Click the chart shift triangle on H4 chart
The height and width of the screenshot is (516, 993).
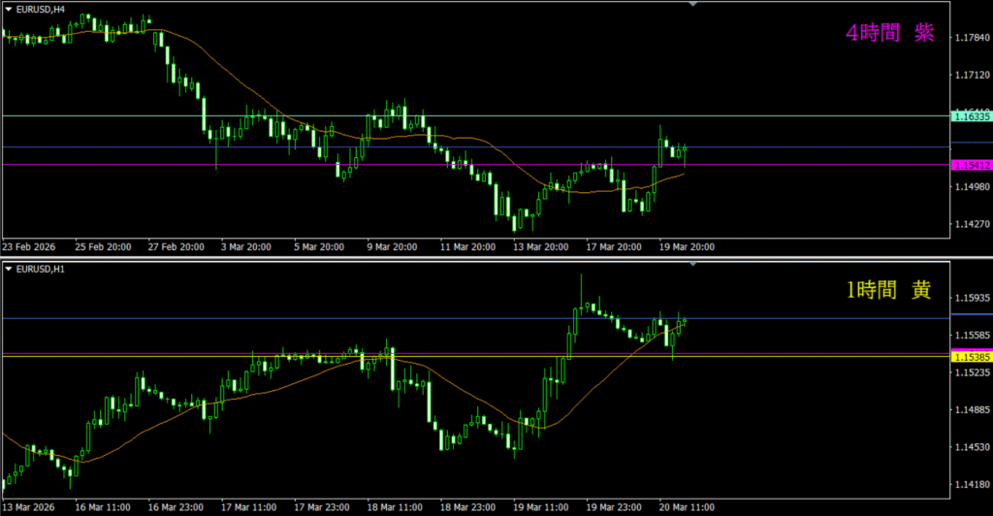[692, 5]
